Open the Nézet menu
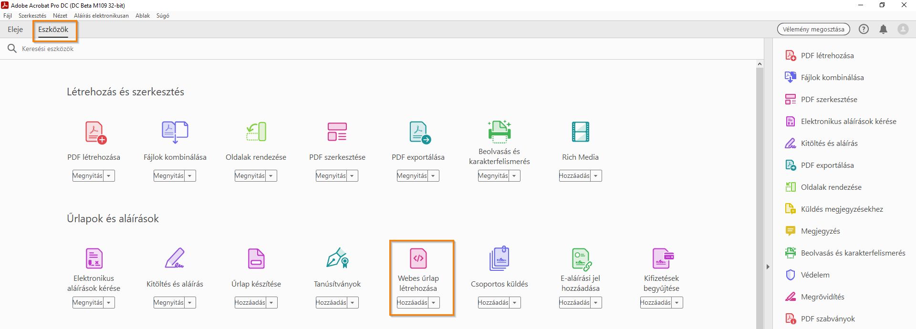 click(x=60, y=16)
